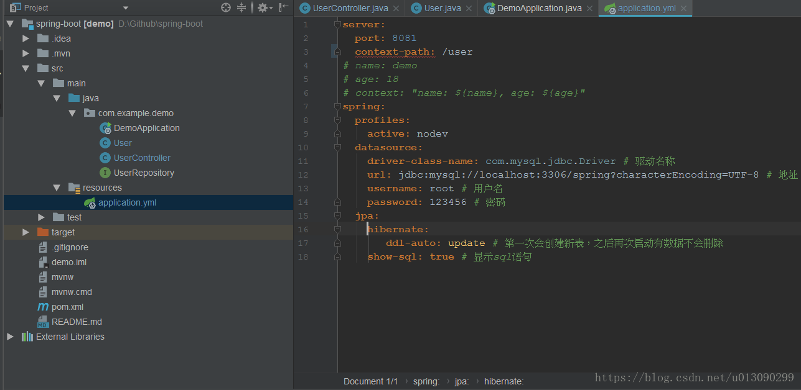The height and width of the screenshot is (390, 801).
Task: Collapse the java folder
Action: (57, 98)
